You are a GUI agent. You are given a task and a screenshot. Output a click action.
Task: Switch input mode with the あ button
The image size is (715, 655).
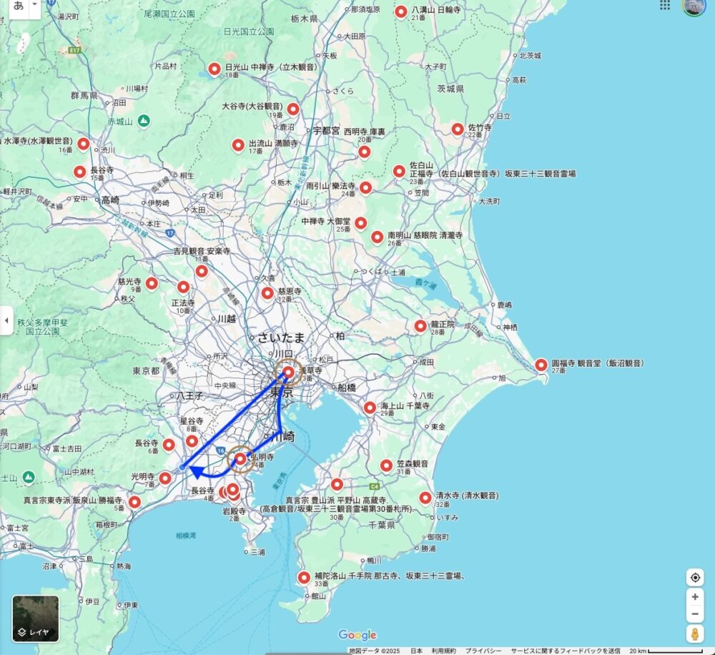[19, 6]
